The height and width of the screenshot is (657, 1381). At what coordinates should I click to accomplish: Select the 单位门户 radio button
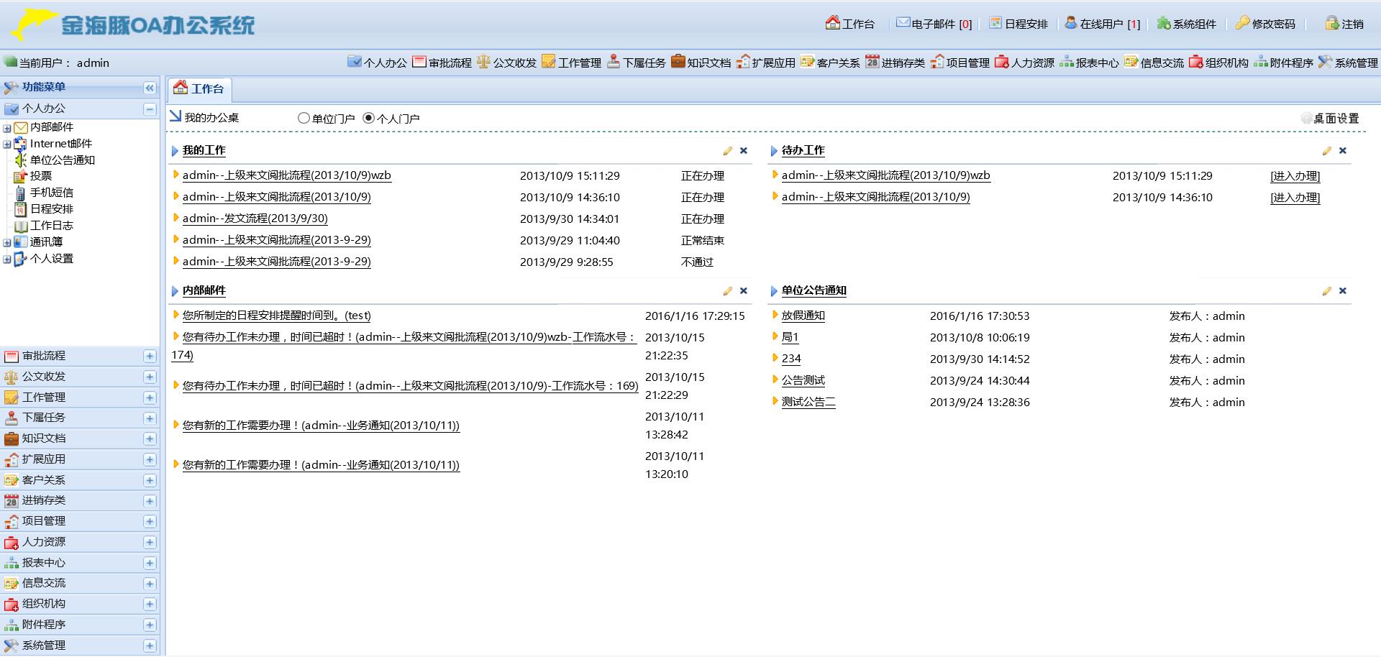tap(304, 118)
